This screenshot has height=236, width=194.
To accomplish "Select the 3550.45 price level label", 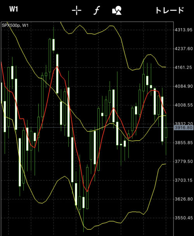I will [184, 218].
